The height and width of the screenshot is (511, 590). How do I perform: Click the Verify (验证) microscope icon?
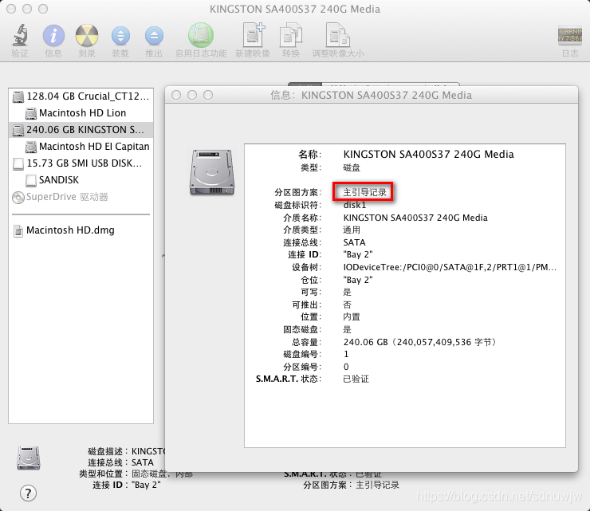[20, 35]
